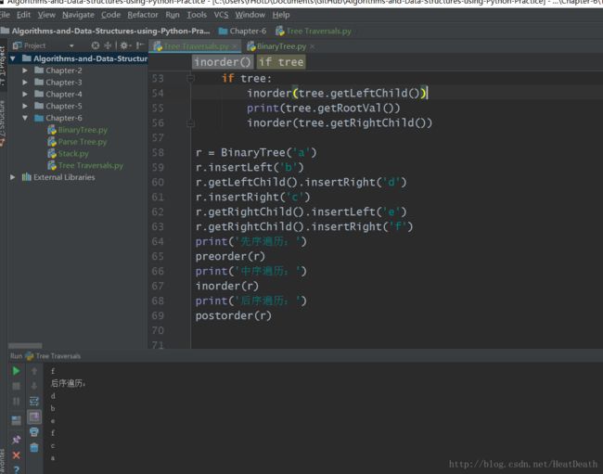This screenshot has width=603, height=474.
Task: Place cursor on the postorder(r) line
Action: coord(233,315)
